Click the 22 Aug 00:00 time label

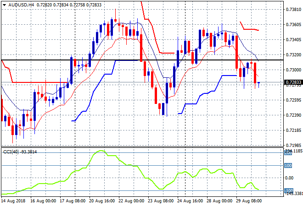[x=131, y=201]
